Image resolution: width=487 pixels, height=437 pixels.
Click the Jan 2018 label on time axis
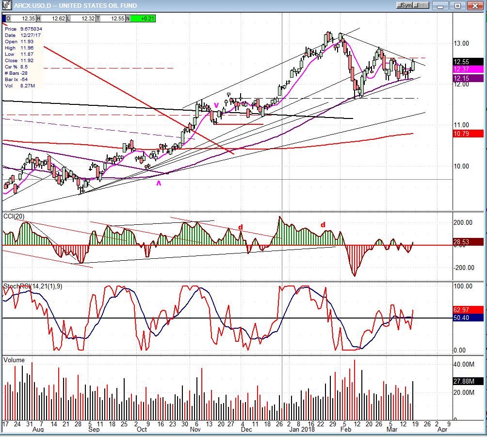coord(302,429)
